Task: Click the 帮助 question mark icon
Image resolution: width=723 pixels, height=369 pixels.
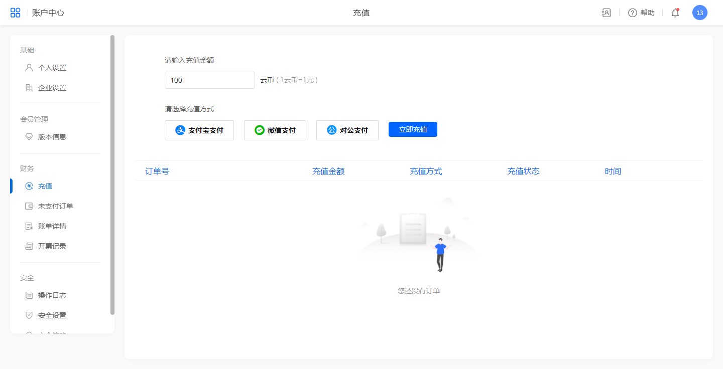Action: tap(633, 13)
